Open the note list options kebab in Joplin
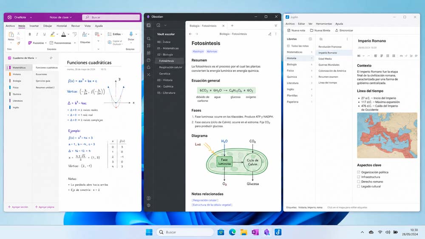Image resolution: width=425 pixels, height=239 pixels. pyautogui.click(x=347, y=39)
